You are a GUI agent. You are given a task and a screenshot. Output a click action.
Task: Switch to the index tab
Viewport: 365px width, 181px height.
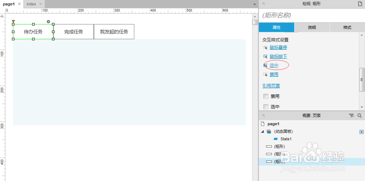coord(31,4)
